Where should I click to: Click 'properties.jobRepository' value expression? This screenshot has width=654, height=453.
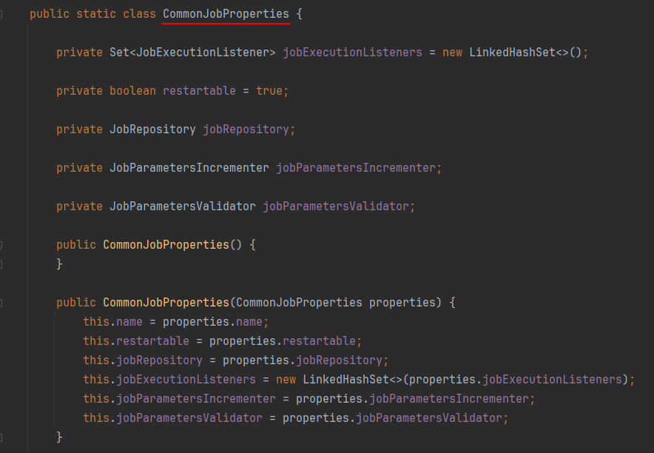pyautogui.click(x=303, y=360)
